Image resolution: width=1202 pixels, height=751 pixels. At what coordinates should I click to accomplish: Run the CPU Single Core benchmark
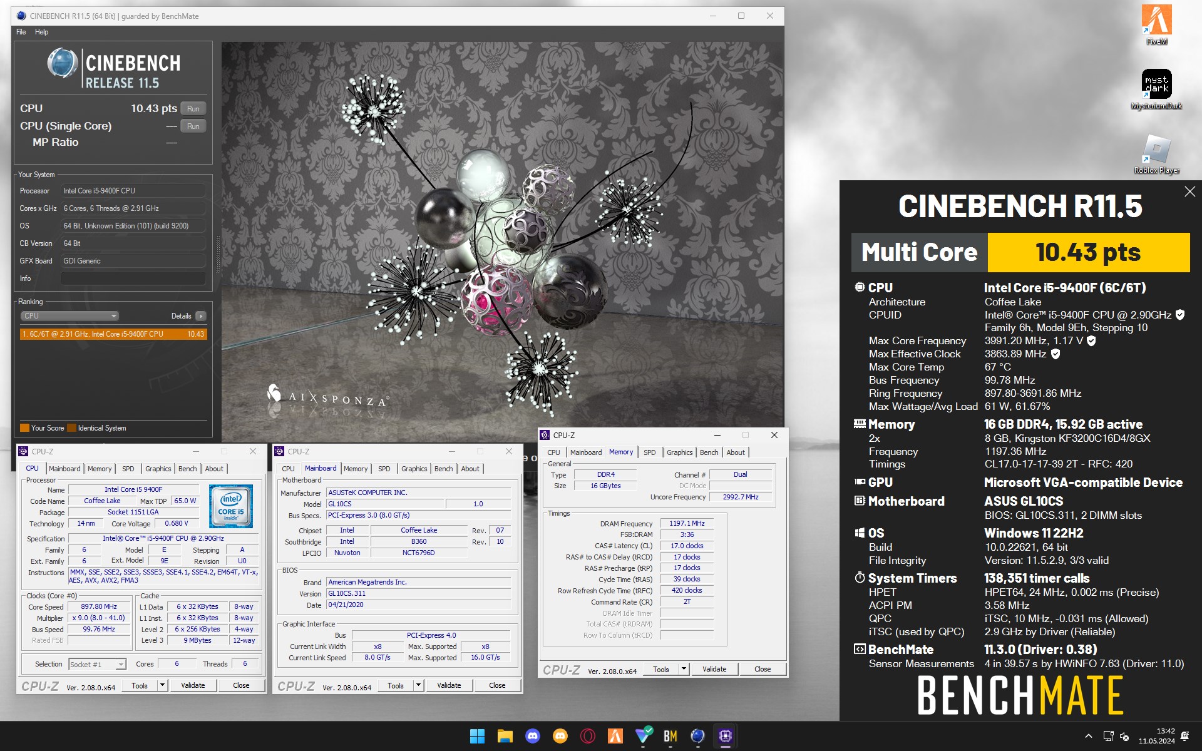pos(193,126)
